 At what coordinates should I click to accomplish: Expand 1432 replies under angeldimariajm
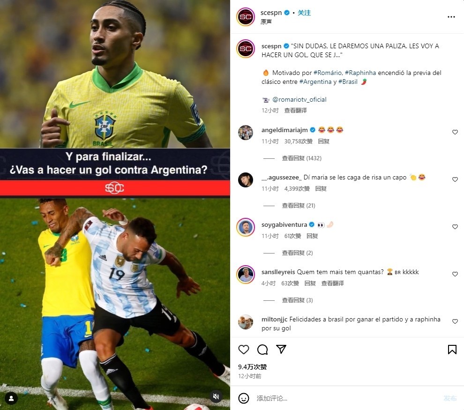tap(301, 158)
